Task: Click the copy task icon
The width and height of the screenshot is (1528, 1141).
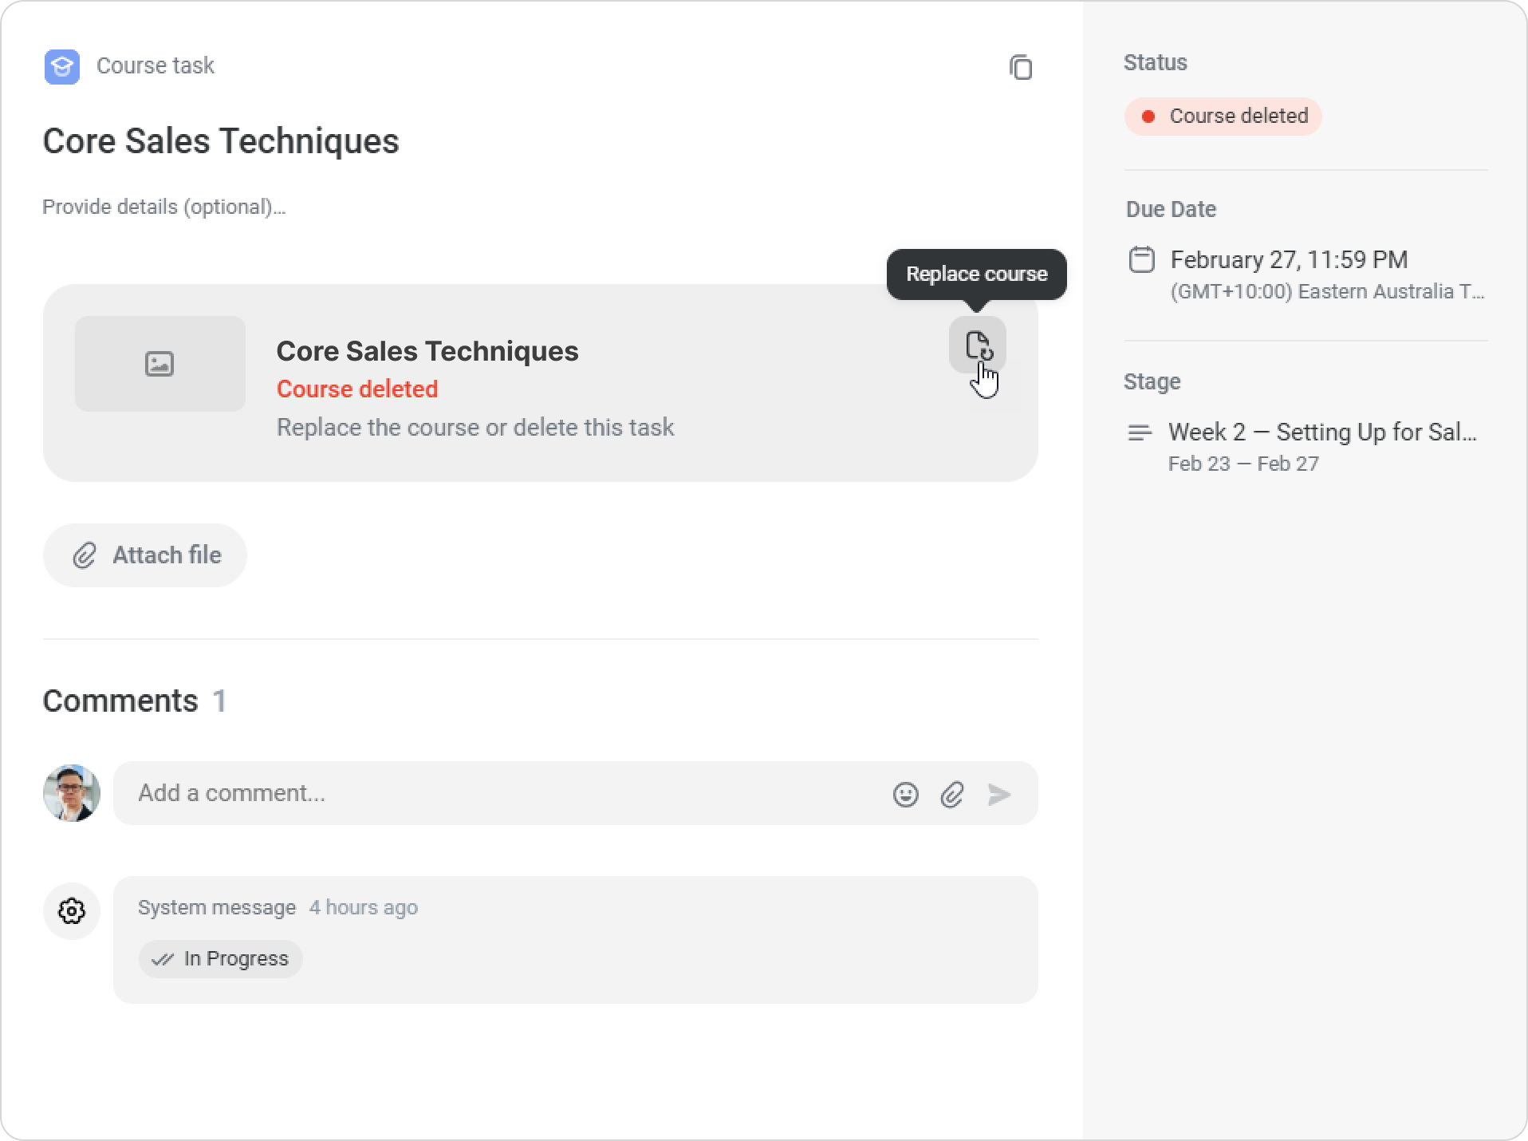Action: point(1021,67)
